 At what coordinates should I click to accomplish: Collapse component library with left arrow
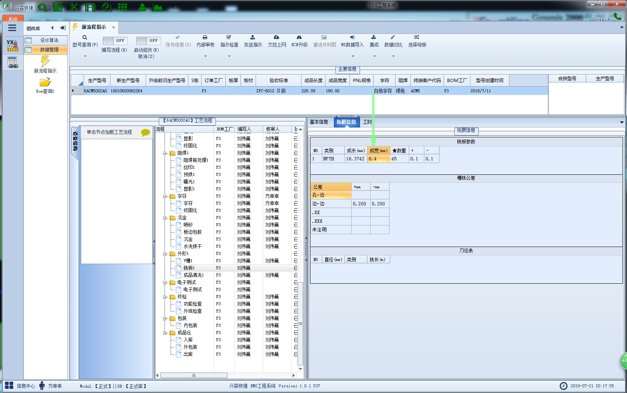[52, 28]
